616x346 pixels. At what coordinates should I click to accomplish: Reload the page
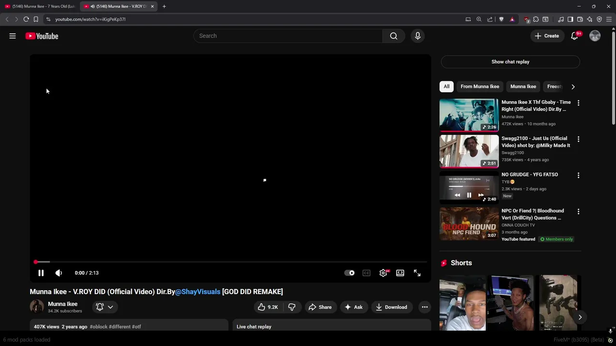[x=26, y=19]
